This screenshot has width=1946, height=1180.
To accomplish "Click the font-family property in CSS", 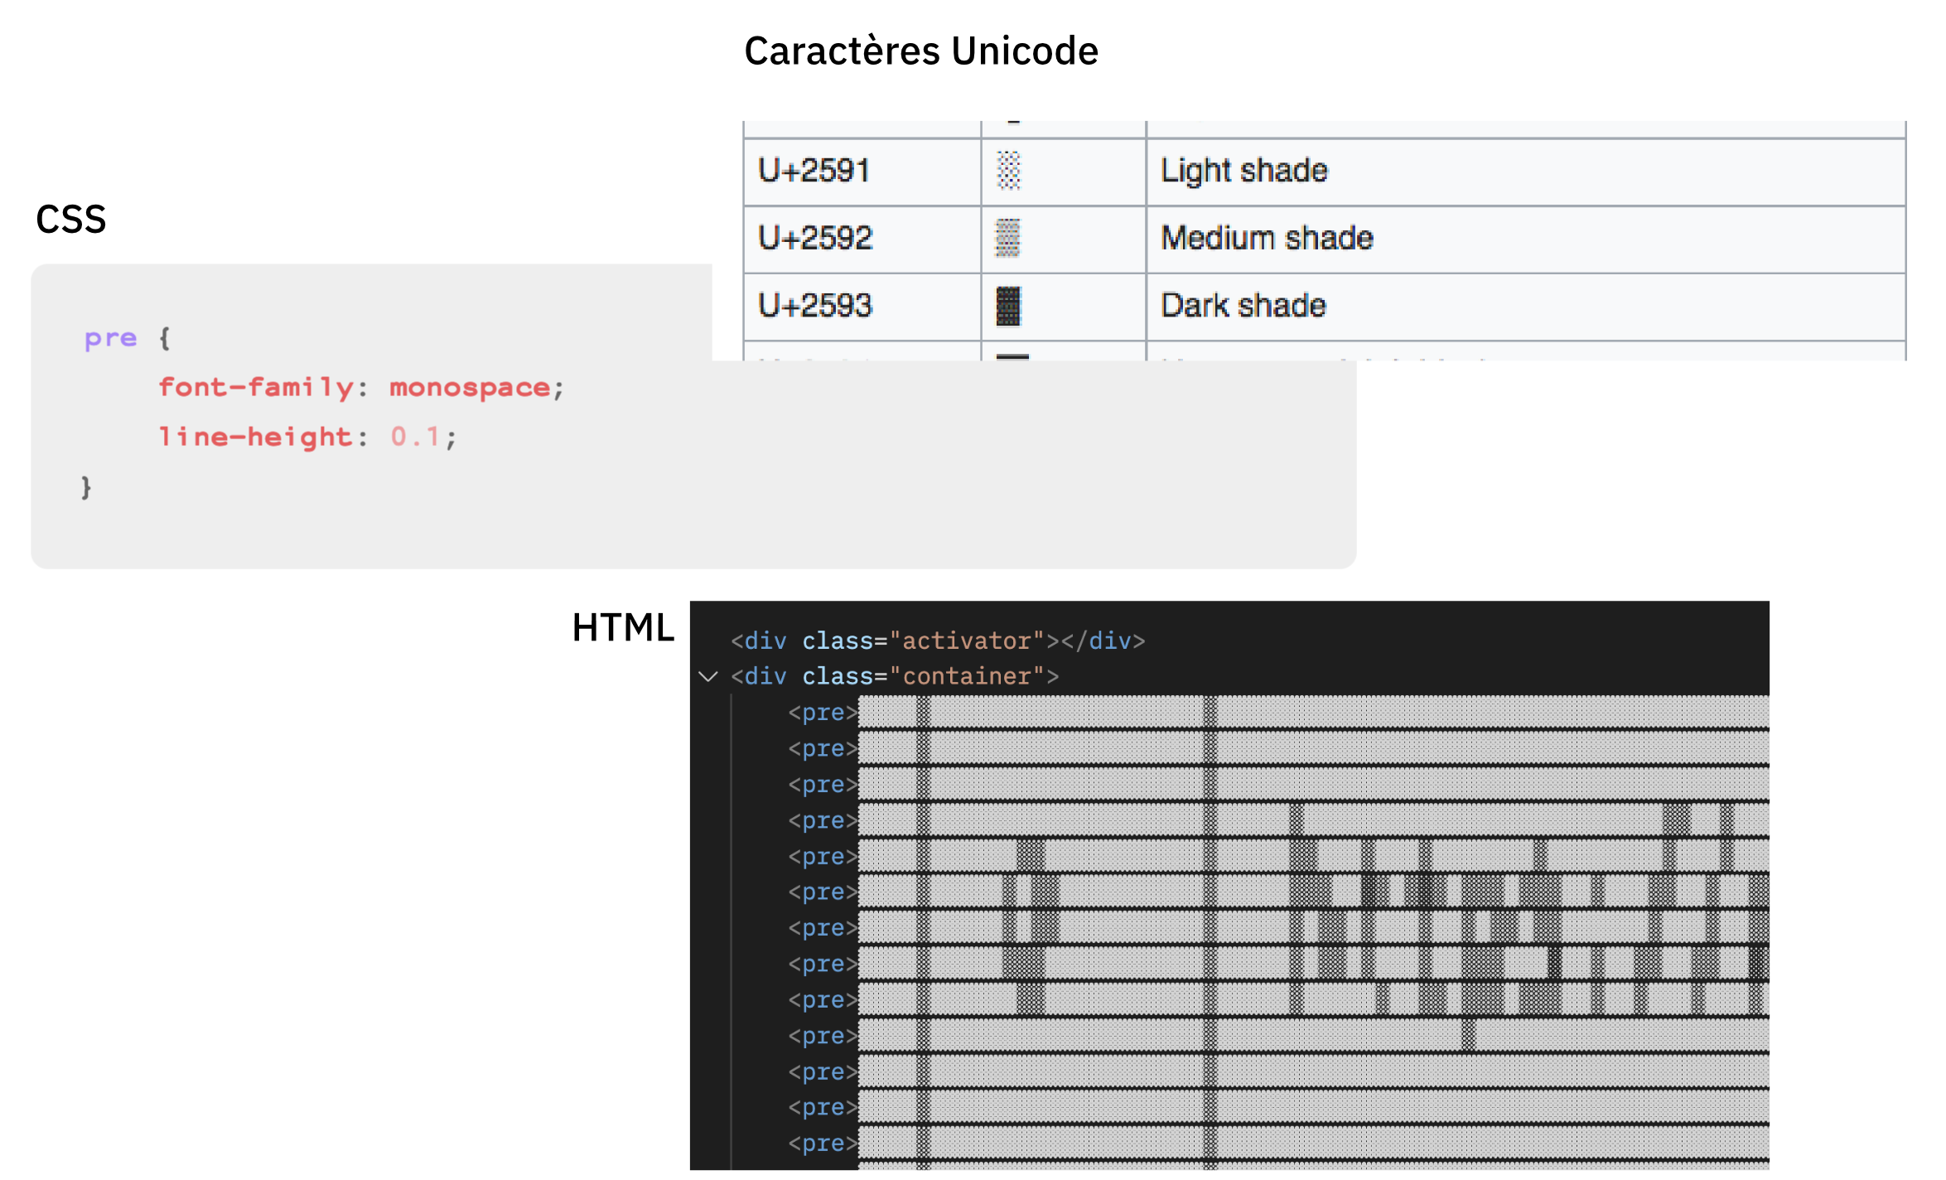I will tap(256, 387).
